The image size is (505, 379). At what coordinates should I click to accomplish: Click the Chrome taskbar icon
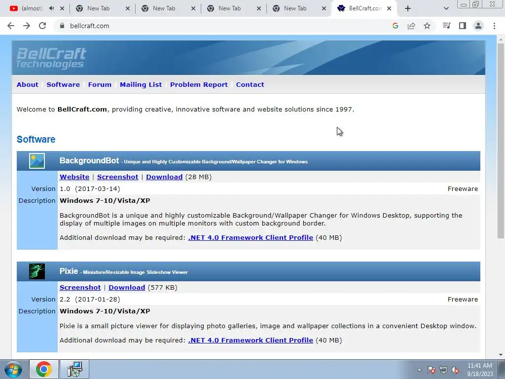pyautogui.click(x=44, y=369)
